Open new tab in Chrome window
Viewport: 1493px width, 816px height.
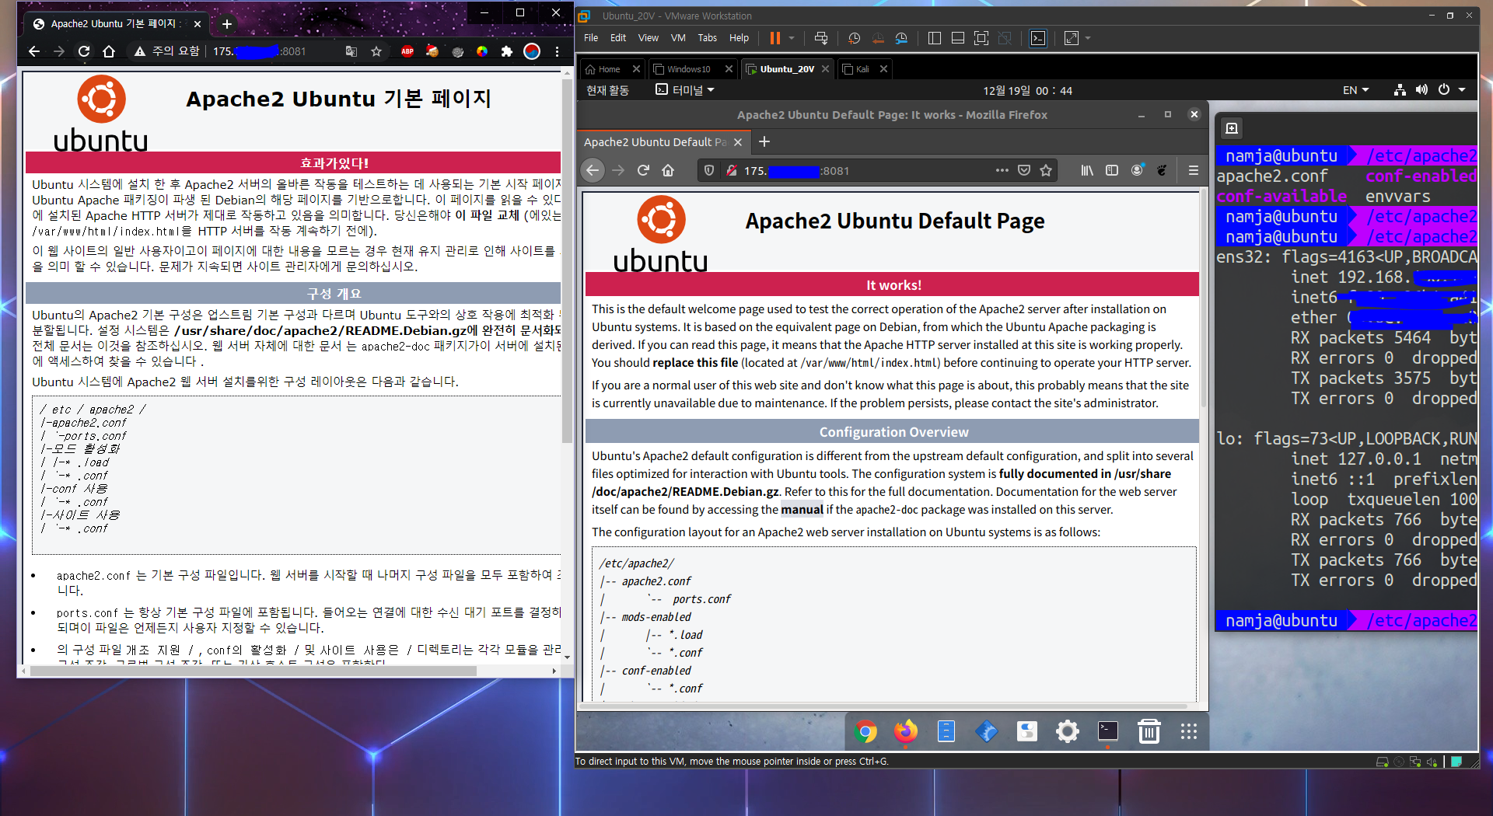click(x=227, y=24)
